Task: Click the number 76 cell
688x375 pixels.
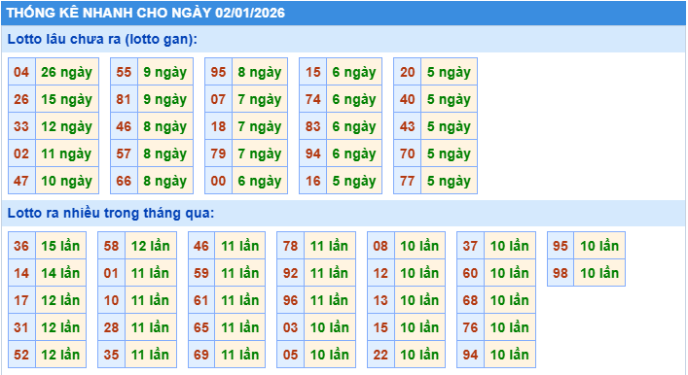Action: click(x=470, y=327)
